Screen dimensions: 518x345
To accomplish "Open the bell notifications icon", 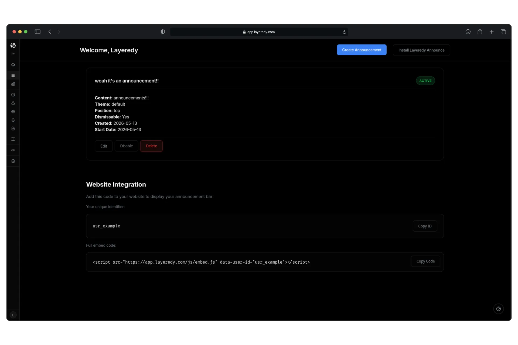I will point(13,120).
